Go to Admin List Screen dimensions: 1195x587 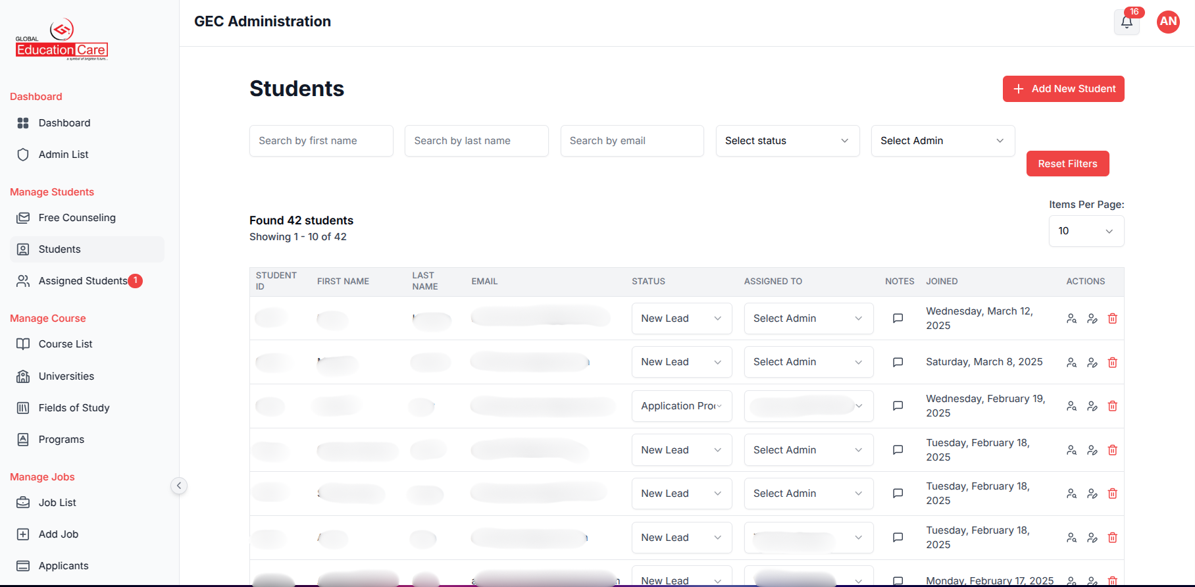click(87, 155)
